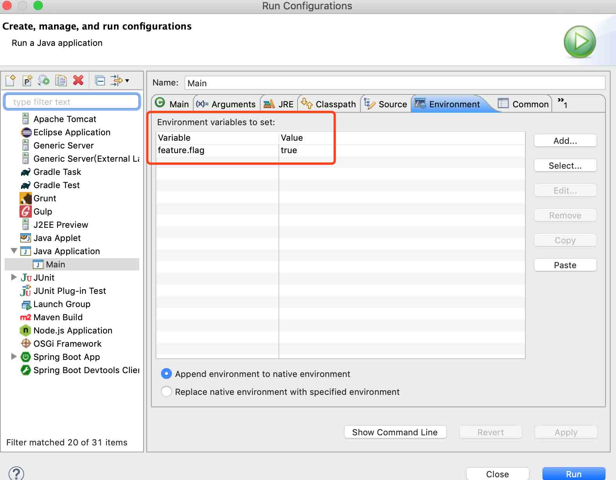This screenshot has width=616, height=480.
Task: Click the true value cell
Action: coord(402,150)
